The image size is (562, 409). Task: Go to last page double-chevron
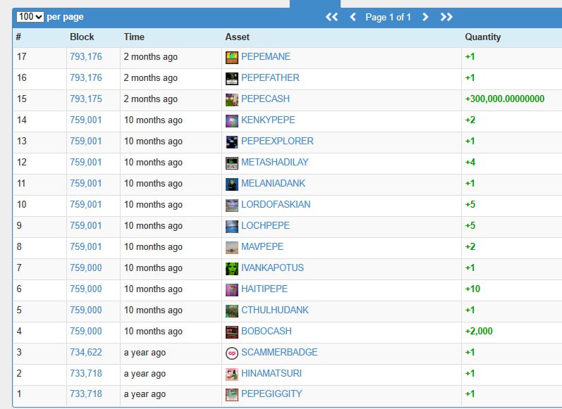pos(446,17)
